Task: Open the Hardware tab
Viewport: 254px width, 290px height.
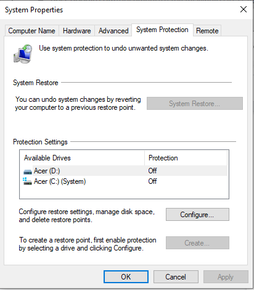Action: tap(76, 31)
